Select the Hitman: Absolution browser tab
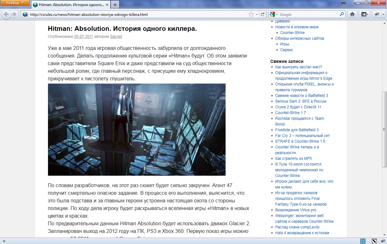387x244 pixels. [x=70, y=5]
